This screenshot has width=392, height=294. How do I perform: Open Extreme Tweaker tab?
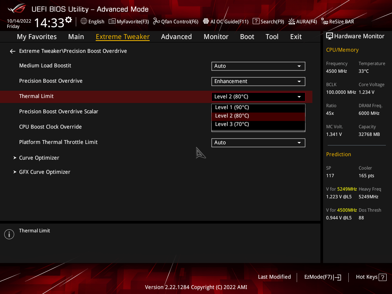(123, 37)
